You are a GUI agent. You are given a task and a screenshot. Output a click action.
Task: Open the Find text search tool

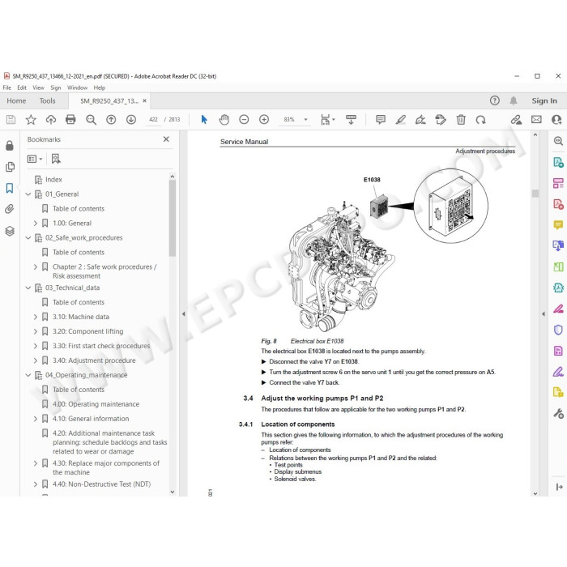pyautogui.click(x=91, y=120)
